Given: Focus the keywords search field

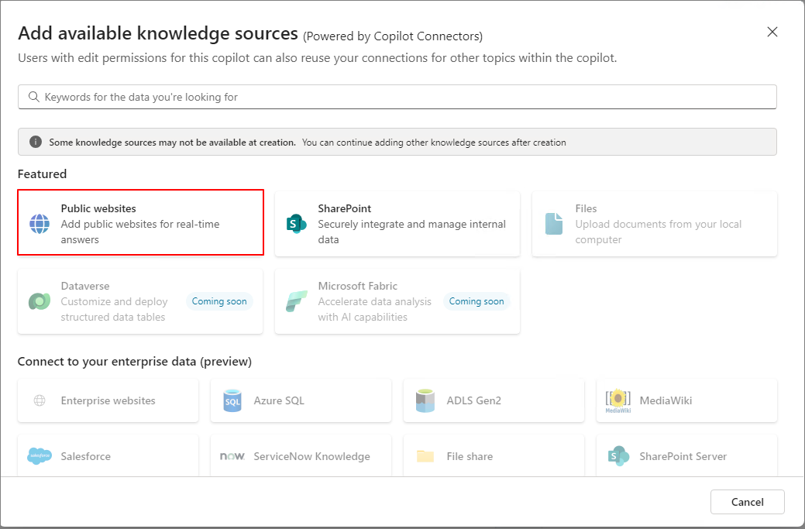Looking at the screenshot, I should pyautogui.click(x=397, y=97).
